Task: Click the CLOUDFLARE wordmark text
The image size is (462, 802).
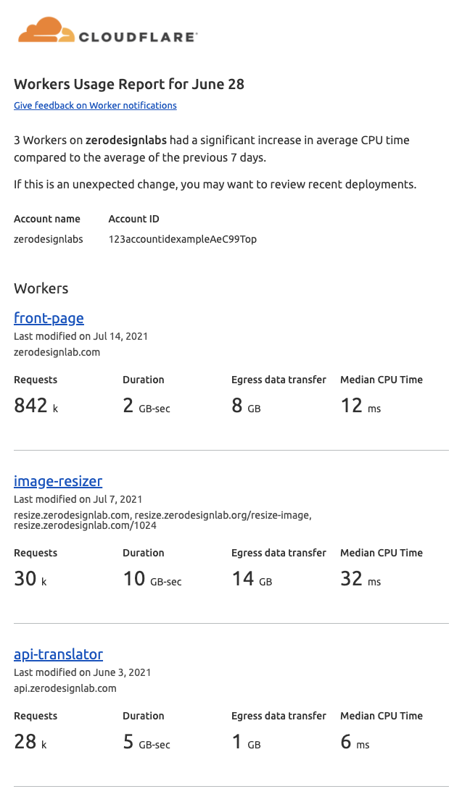Action: pos(137,37)
